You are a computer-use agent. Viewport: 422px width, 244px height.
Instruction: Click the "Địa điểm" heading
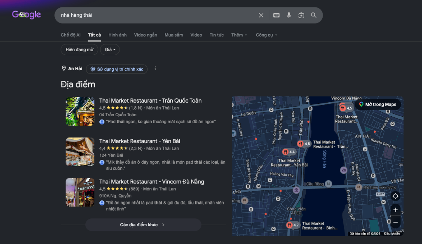click(78, 84)
